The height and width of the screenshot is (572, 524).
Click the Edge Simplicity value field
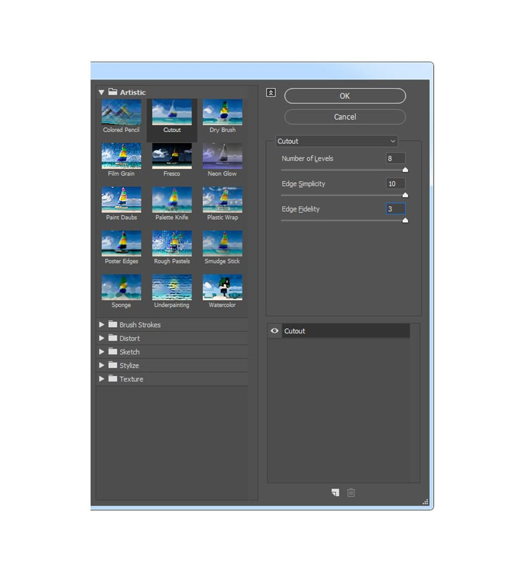[396, 183]
